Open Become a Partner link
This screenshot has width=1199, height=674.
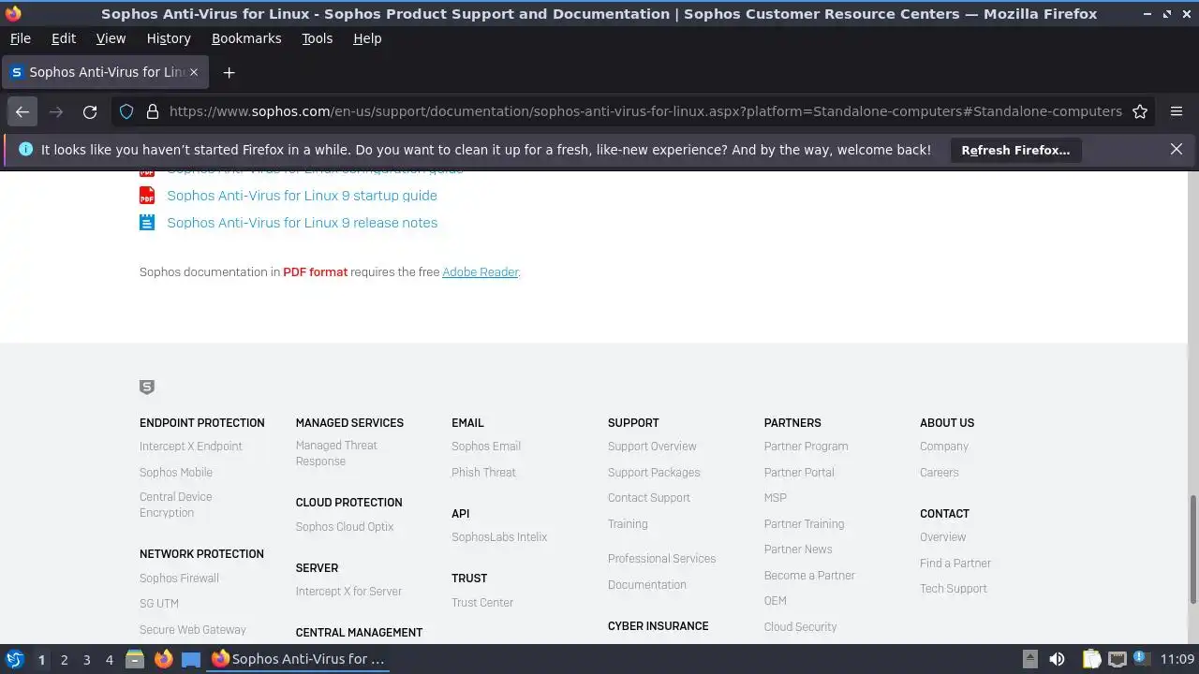809,576
